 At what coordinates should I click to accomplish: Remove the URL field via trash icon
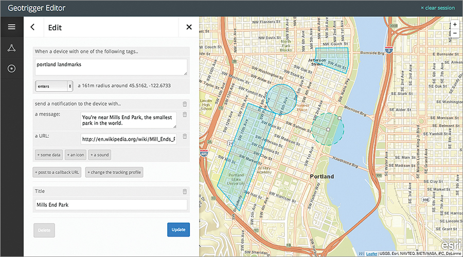coord(185,137)
